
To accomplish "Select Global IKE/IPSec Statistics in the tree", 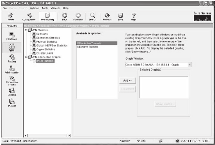I will (x=52, y=46).
